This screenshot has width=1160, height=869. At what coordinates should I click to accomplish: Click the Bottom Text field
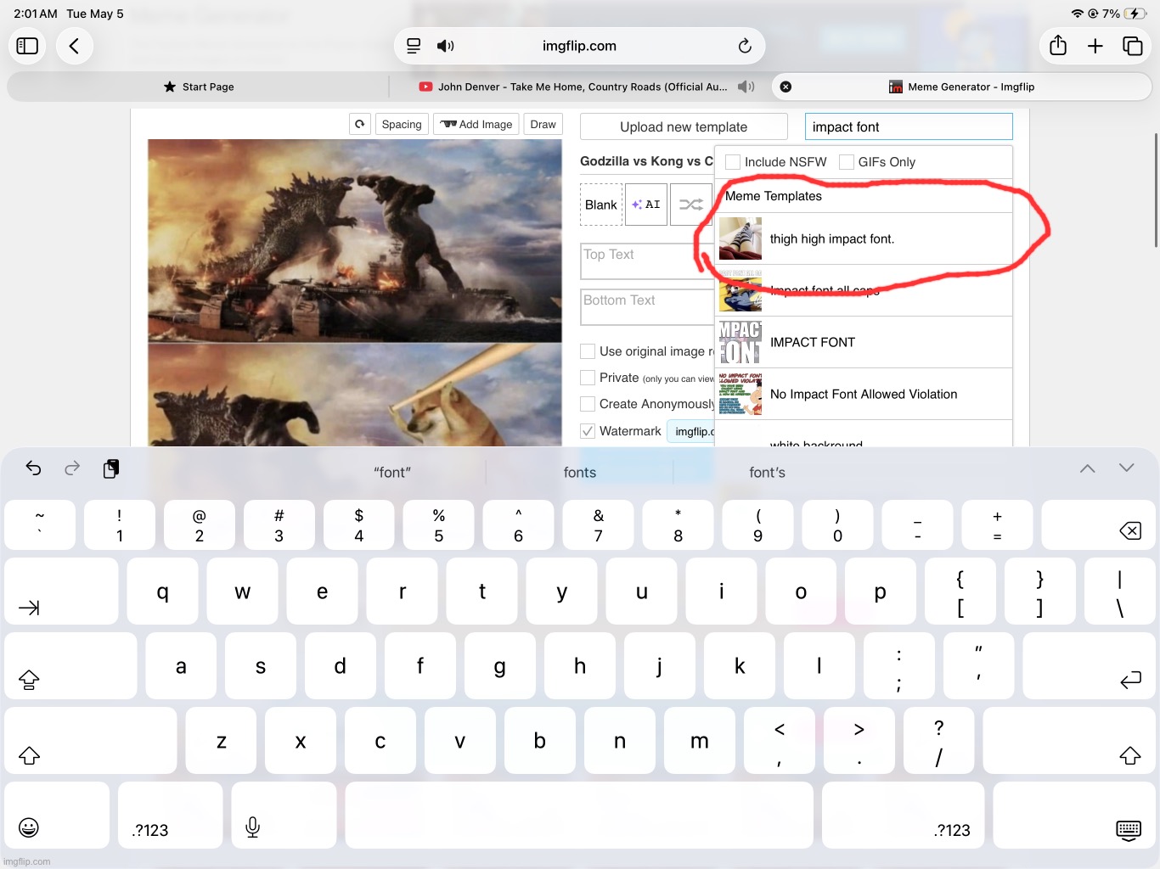click(648, 307)
